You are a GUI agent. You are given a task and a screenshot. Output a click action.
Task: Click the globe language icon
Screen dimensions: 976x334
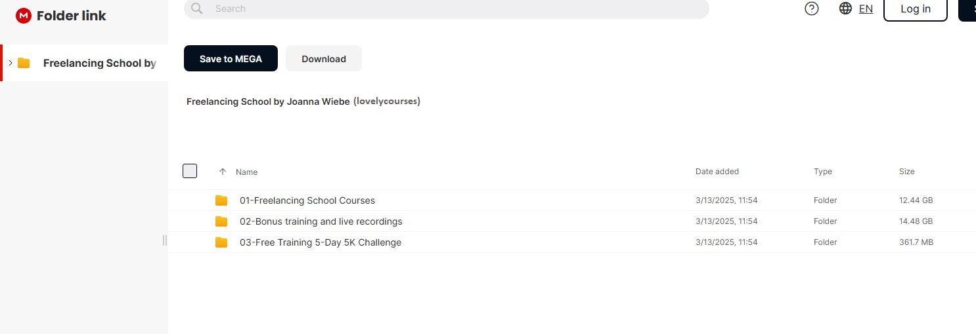pyautogui.click(x=845, y=9)
